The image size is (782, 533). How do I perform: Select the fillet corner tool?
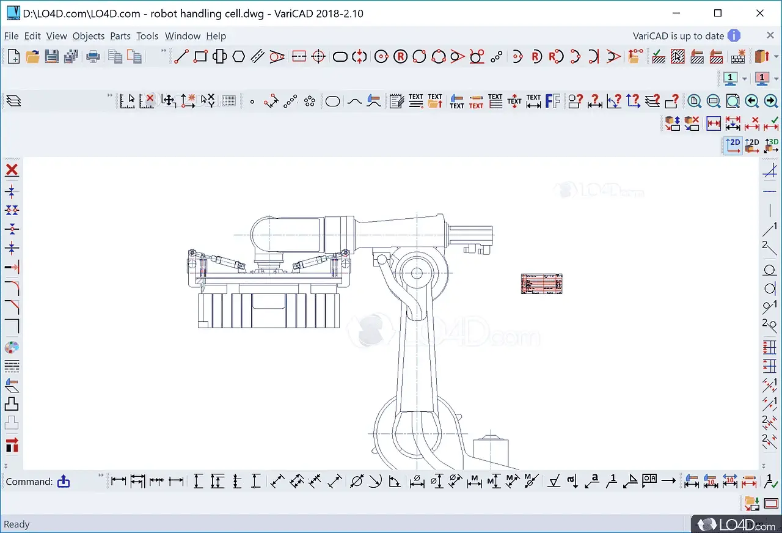pyautogui.click(x=12, y=287)
